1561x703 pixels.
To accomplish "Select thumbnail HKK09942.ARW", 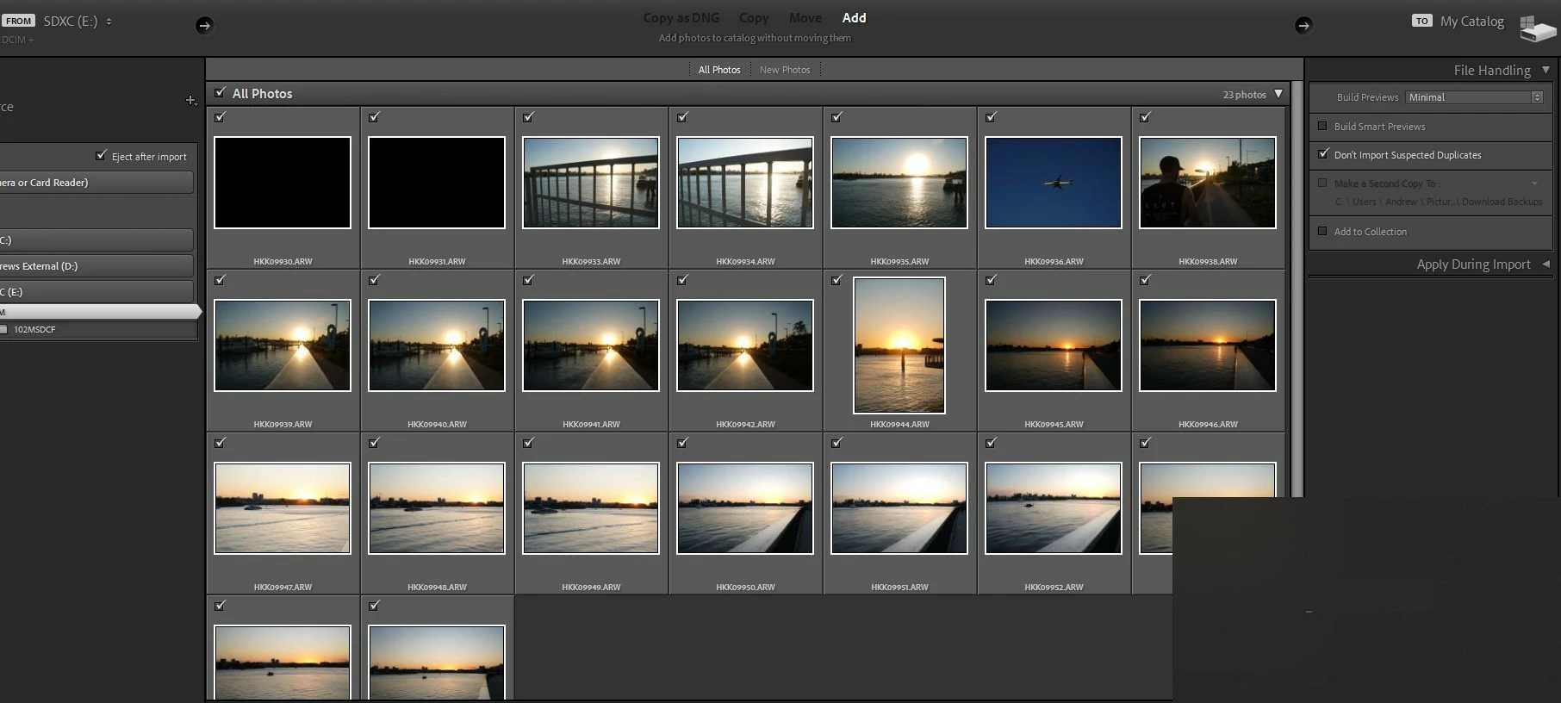I will coord(745,345).
